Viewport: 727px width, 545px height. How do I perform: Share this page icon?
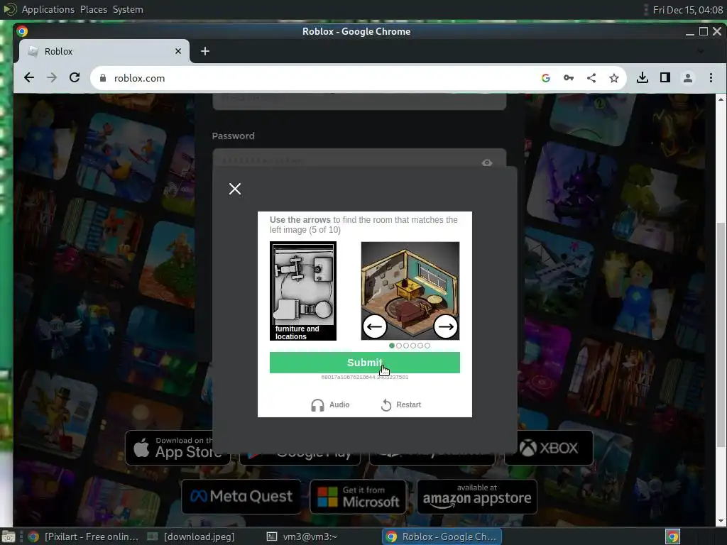click(x=591, y=78)
